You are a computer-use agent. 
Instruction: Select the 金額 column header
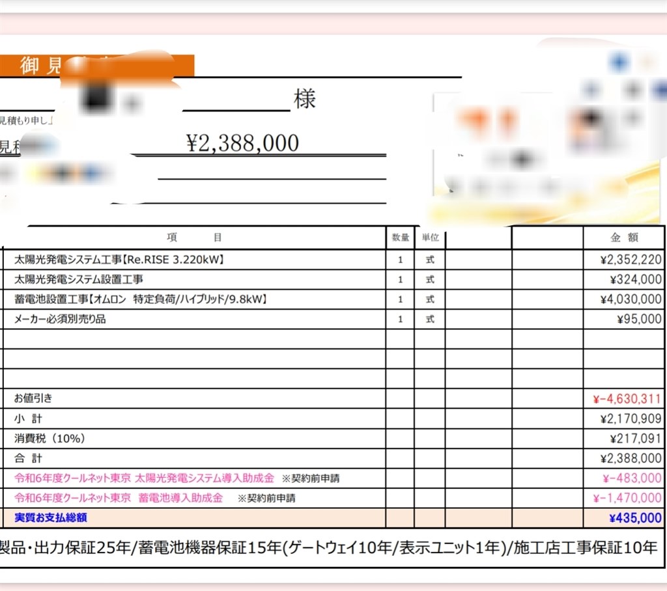(623, 237)
